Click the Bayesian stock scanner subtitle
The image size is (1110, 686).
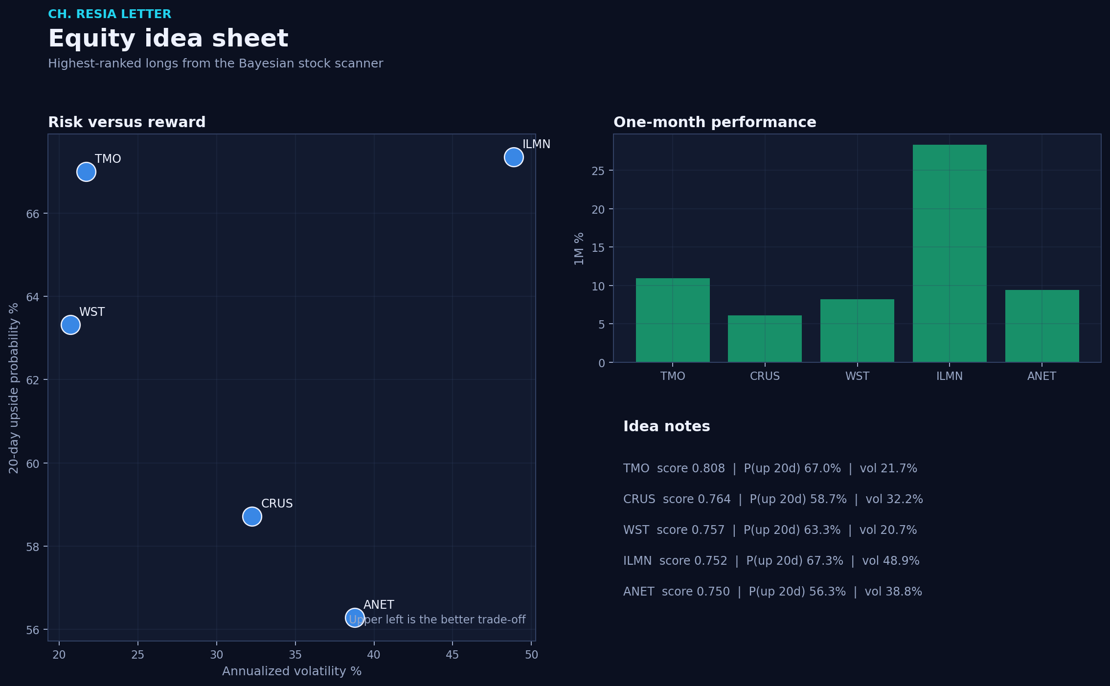[215, 64]
